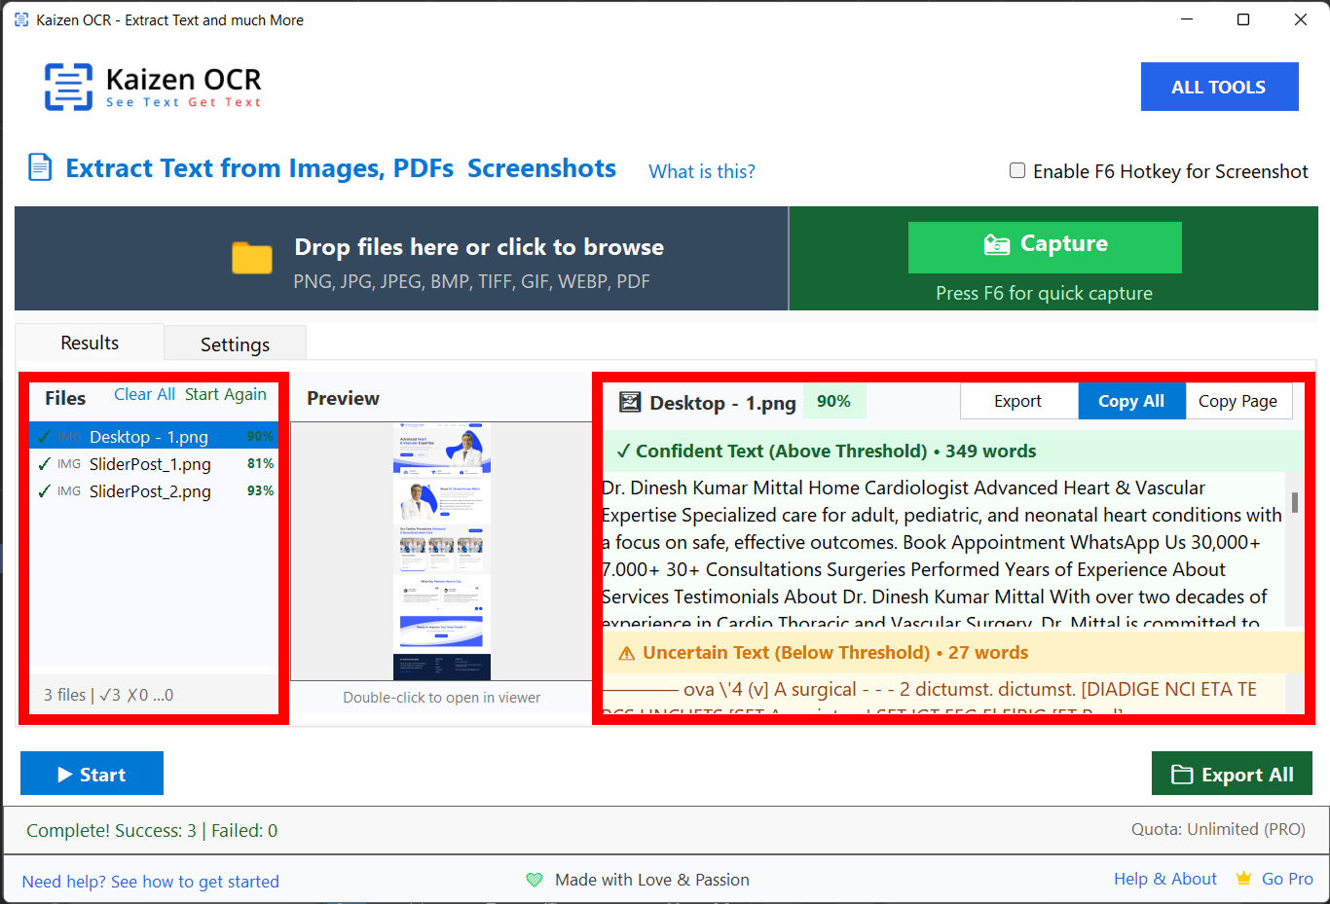Open the What is this? link
Viewport: 1330px width, 904px height.
(701, 171)
